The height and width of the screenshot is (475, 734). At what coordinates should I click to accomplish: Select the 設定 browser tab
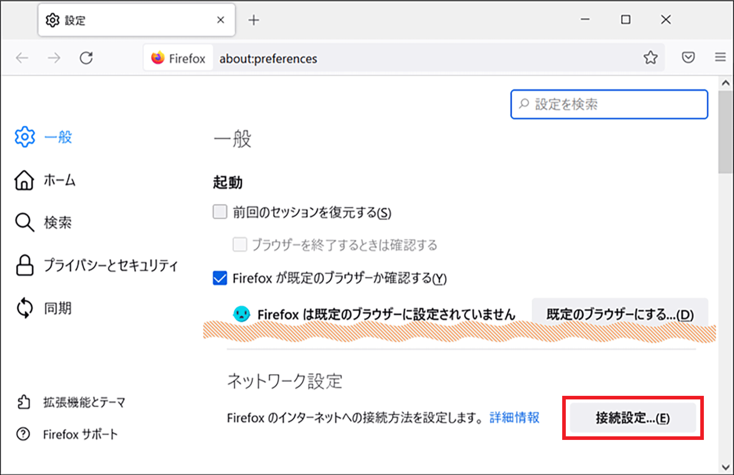click(137, 20)
